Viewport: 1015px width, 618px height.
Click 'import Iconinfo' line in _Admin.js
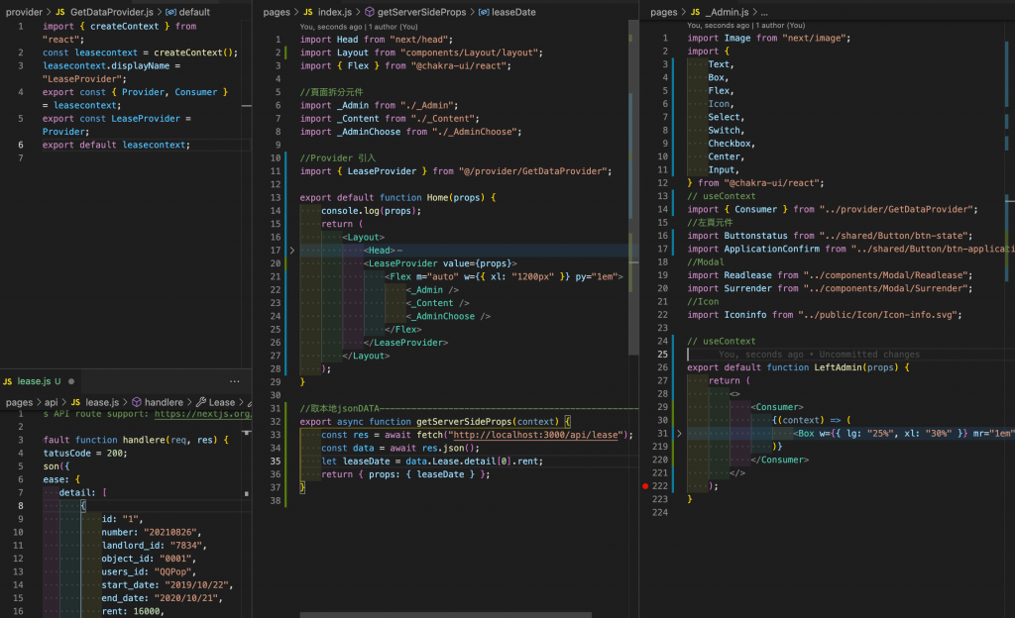[825, 315]
